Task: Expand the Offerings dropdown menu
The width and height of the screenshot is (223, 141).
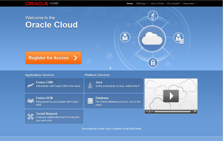Action: [x=142, y=3]
